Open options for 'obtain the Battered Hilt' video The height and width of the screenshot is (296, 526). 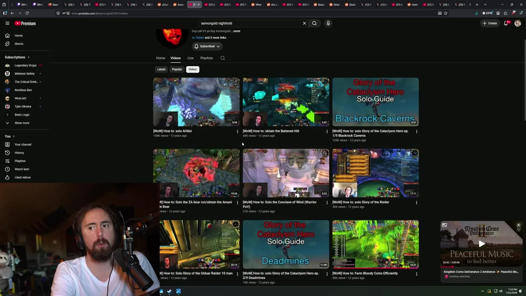[x=327, y=132]
